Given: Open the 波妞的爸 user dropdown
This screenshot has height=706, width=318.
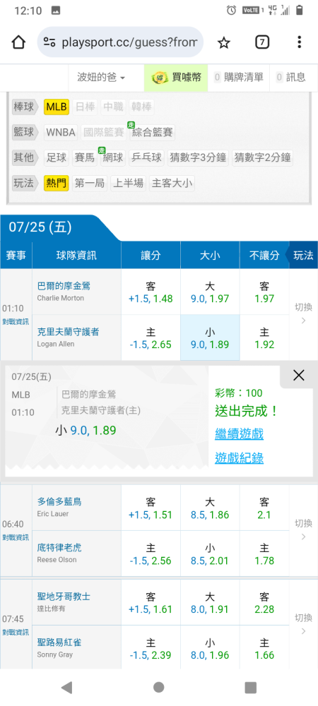Looking at the screenshot, I should coord(101,78).
